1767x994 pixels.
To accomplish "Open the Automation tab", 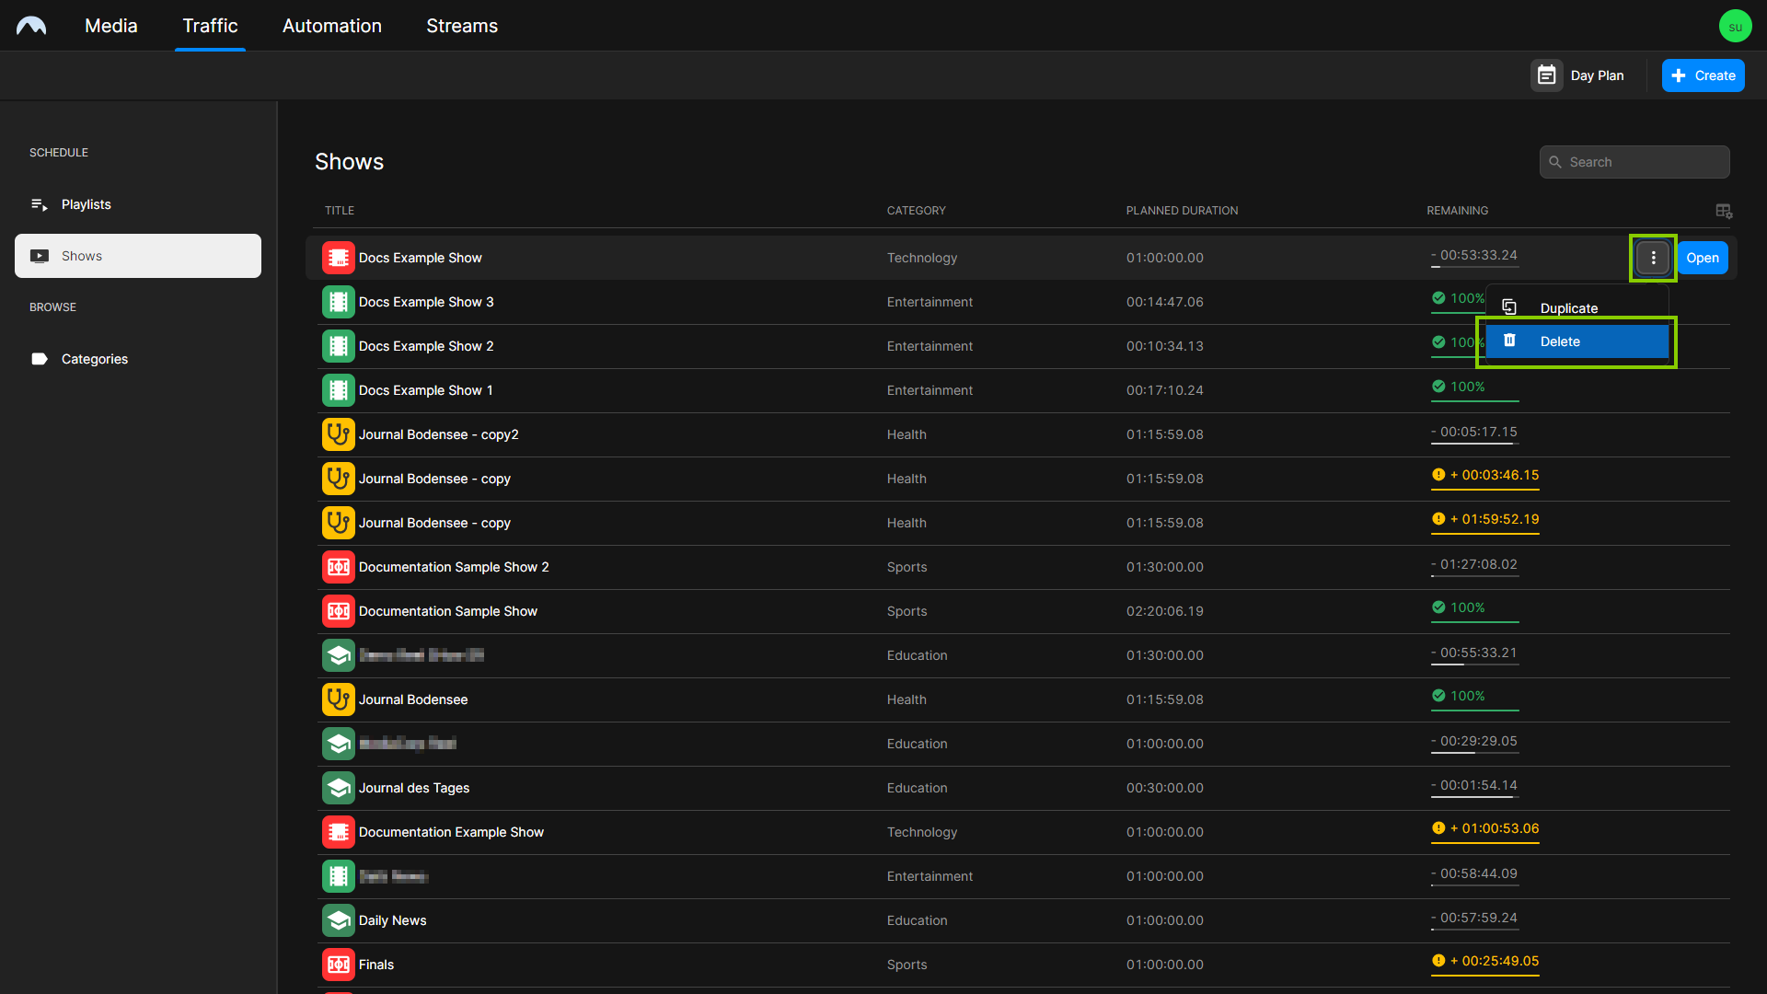I will [331, 26].
